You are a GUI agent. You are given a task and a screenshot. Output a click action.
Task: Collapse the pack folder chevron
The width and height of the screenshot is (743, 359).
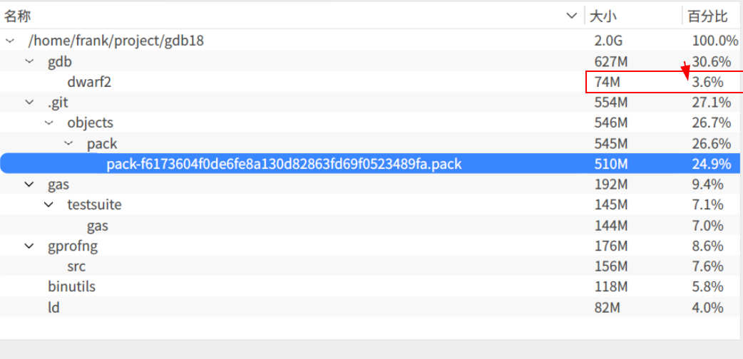68,144
